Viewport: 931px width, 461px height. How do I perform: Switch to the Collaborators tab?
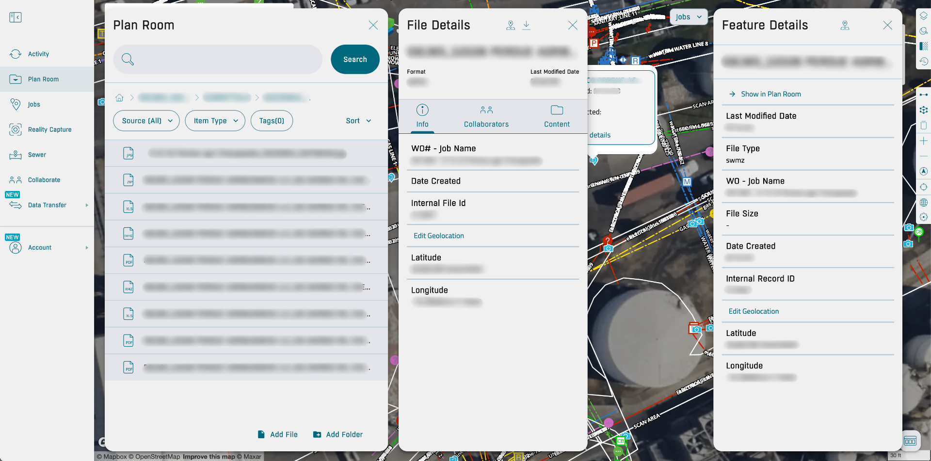[x=486, y=116]
